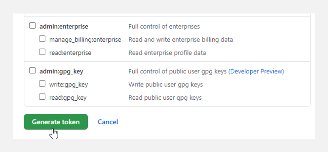
Task: Check the manage_billing:enterprise checkbox
Action: 42,39
